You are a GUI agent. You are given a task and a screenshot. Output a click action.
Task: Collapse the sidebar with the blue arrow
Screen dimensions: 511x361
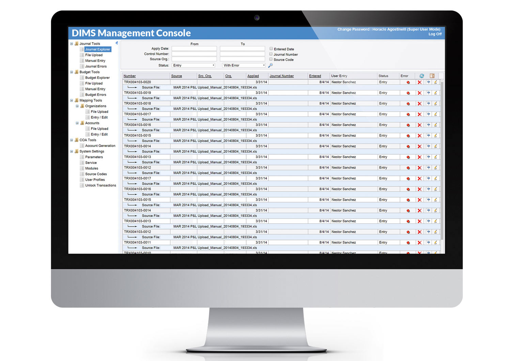click(x=117, y=43)
